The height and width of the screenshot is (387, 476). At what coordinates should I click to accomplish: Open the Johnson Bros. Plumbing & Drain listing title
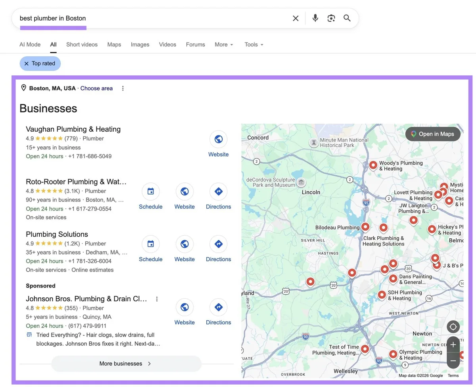coord(86,299)
